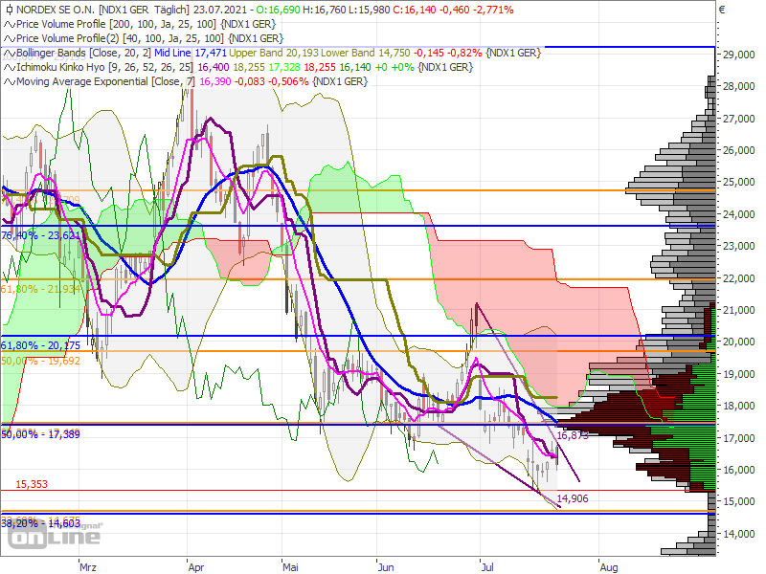The height and width of the screenshot is (574, 766).
Task: Click the 76,40% - 23,621 Fibonacci label
Action: [40, 235]
